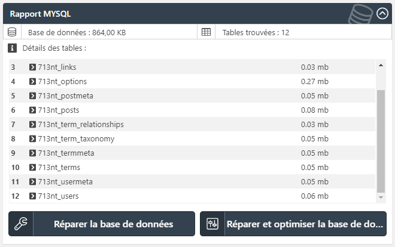
Task: Click the database icon beside Base de données
Action: click(12, 32)
